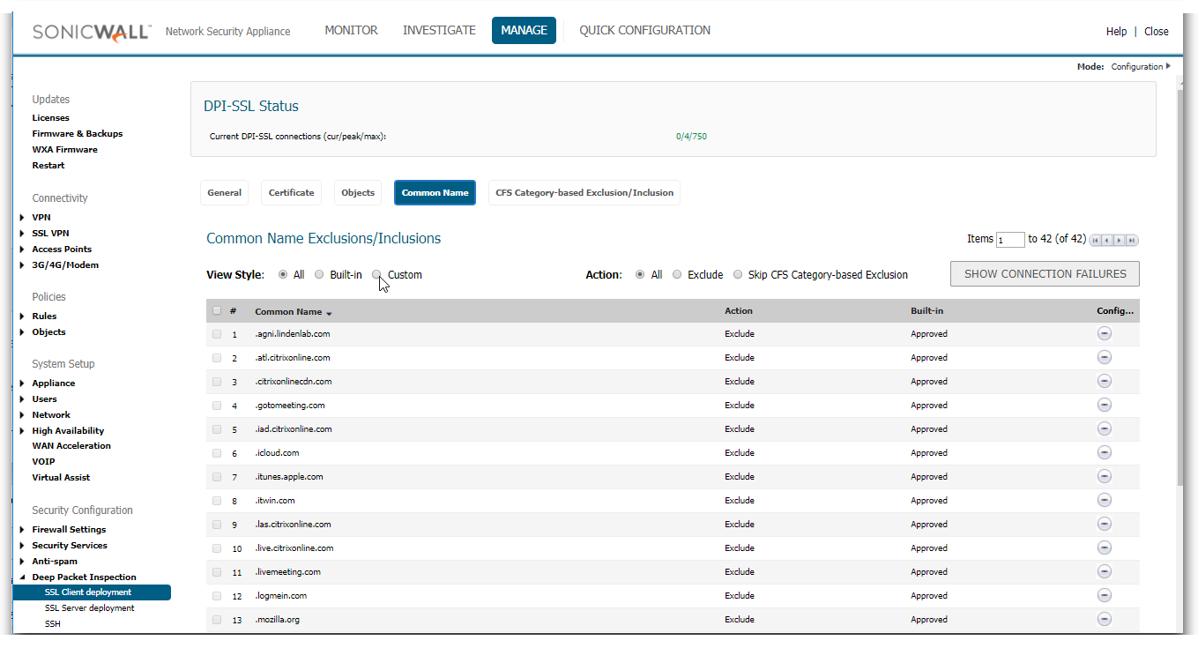The image size is (1198, 648).
Task: Expand the Access Points sidebar section
Action: 22,249
